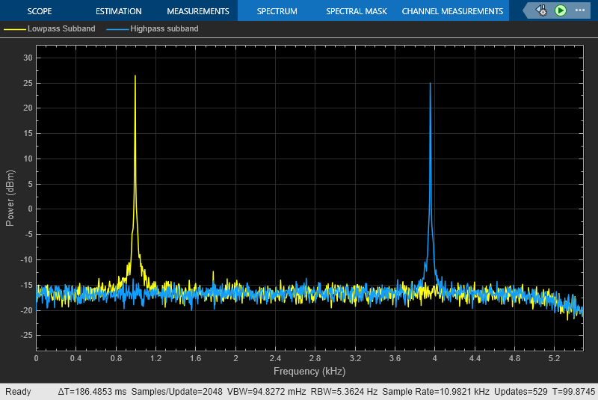Click the 5.2 tick label on frequency axis
This screenshot has width=598, height=400.
pyautogui.click(x=554, y=358)
